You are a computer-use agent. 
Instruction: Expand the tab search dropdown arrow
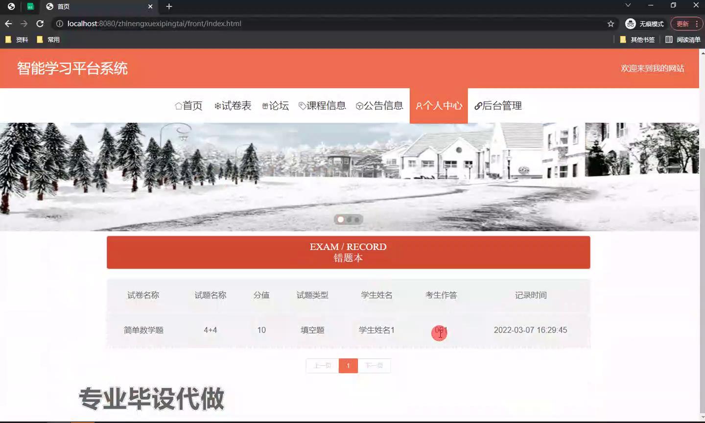pyautogui.click(x=628, y=5)
